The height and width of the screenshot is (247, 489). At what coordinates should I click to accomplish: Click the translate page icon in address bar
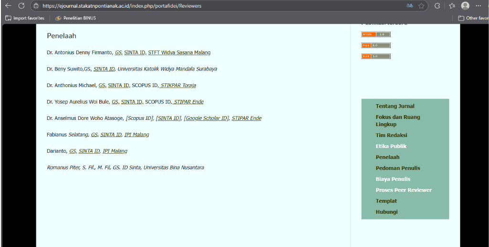[409, 6]
